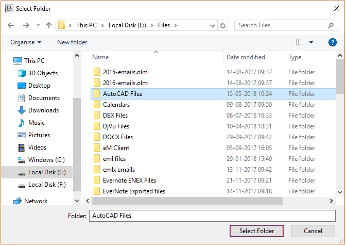The height and width of the screenshot is (246, 346).
Task: Go up one folder level
Action: (x=49, y=25)
